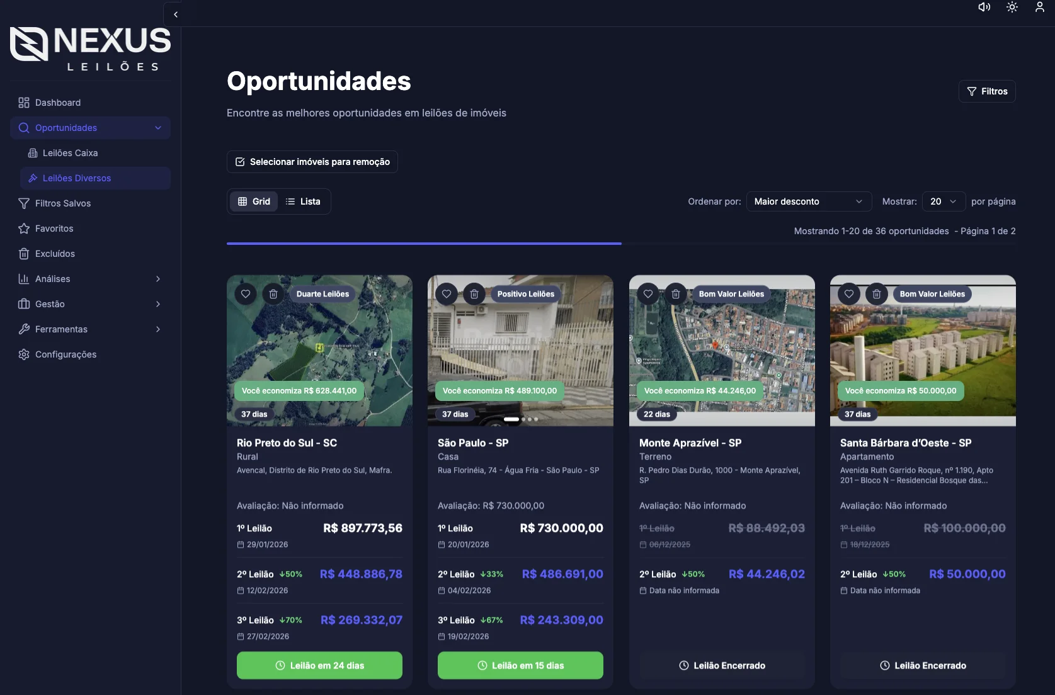Toggle sound with the speaker icon
The image size is (1055, 695).
point(984,8)
